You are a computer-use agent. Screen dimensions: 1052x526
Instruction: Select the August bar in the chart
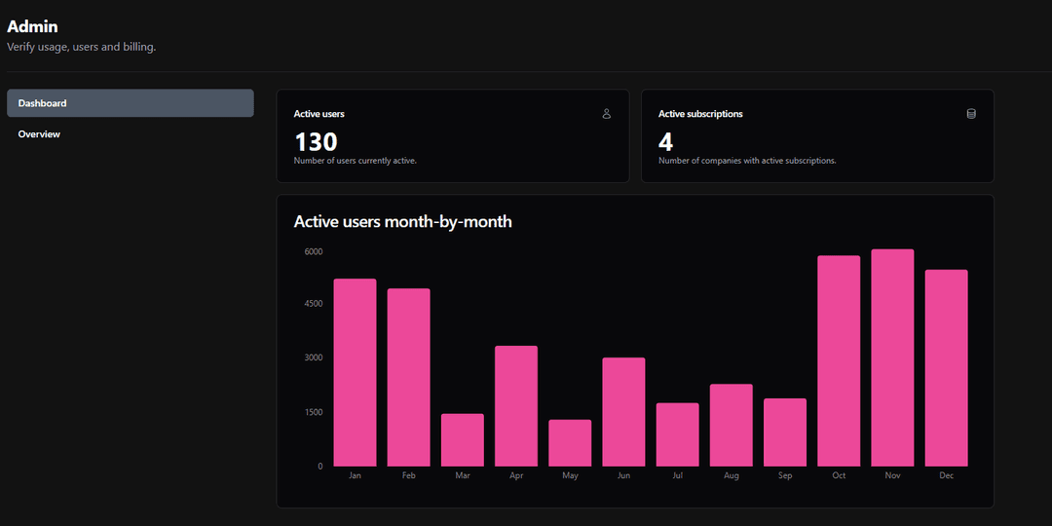pos(731,425)
